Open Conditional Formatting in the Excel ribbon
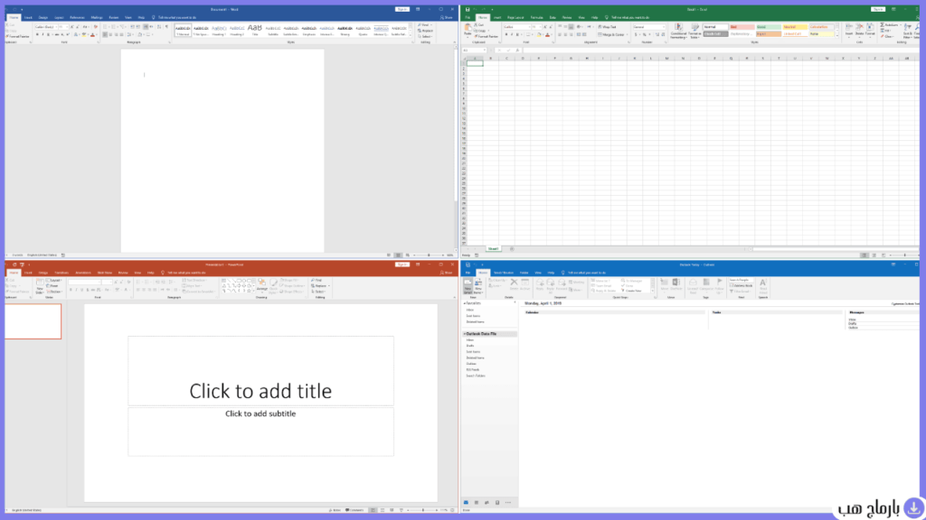This screenshot has height=520, width=926. 678,31
